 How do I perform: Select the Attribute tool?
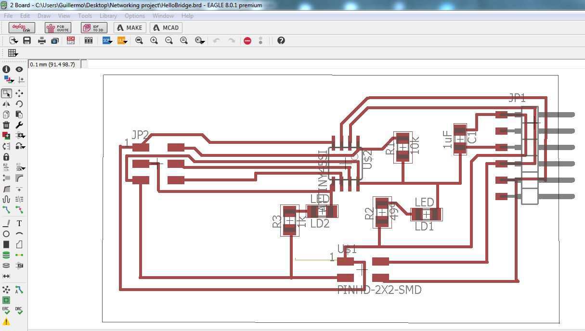point(19,266)
